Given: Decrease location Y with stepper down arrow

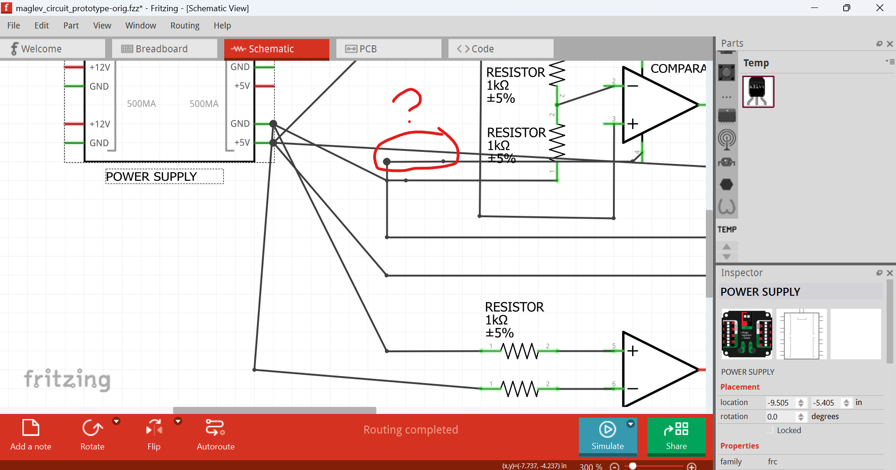Looking at the screenshot, I should 846,405.
